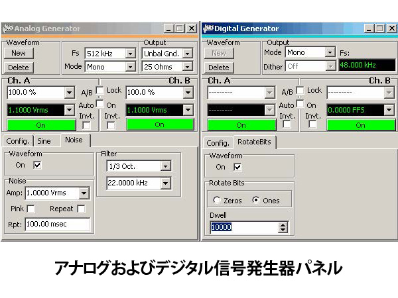The image size is (398, 298).
Task: Uncheck Waveform On in RotateBits tab
Action: point(238,167)
